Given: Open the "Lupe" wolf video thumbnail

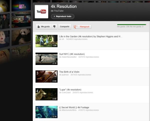Looking at the screenshot, I should coord(46,94).
